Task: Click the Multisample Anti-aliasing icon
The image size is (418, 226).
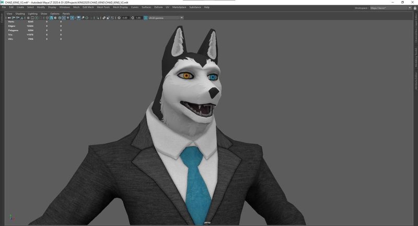Action: tap(87, 18)
